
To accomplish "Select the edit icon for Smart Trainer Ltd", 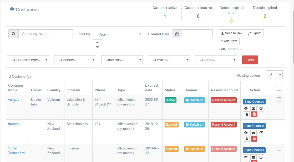I will [x=261, y=157].
